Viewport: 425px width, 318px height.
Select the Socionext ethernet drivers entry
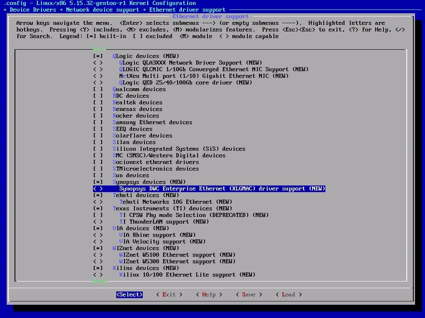[x=156, y=162]
